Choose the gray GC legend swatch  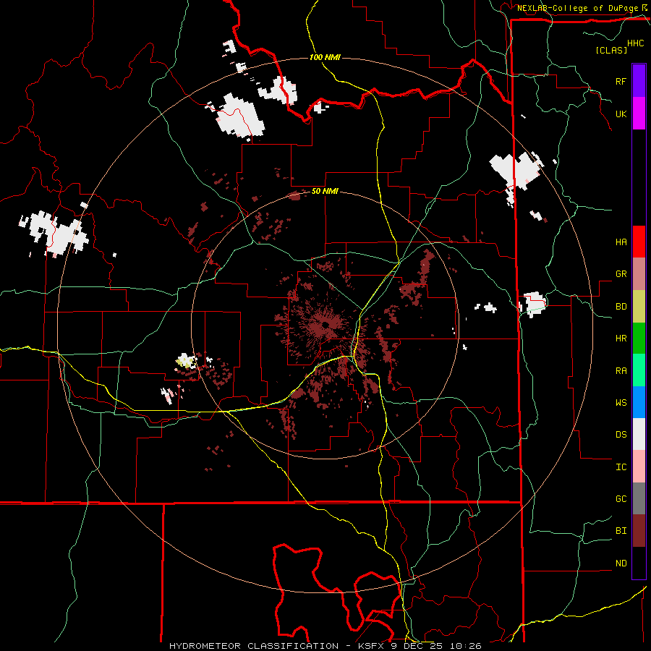[x=639, y=498]
